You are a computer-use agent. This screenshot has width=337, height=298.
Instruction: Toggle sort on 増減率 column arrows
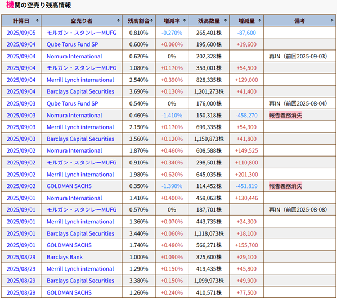[x=185, y=20]
